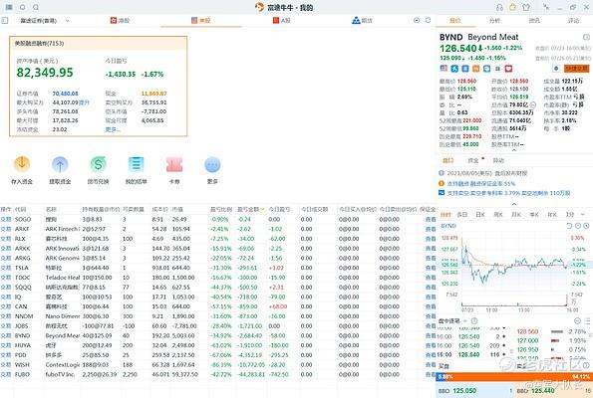Open My Orders (我的订单) list icon
This screenshot has height=398, width=593.
point(137,164)
